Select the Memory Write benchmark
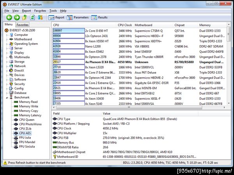Image resolution: width=234 pixels, height=175 pixels. click(28, 106)
